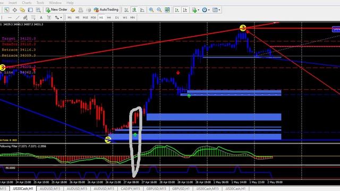Switch timeframe to M15
The width and height of the screenshot is (340, 191).
(x=86, y=18)
